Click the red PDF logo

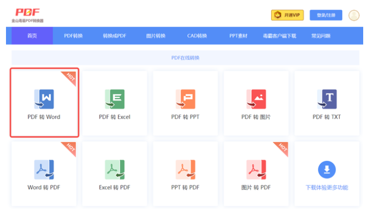[x=27, y=12]
